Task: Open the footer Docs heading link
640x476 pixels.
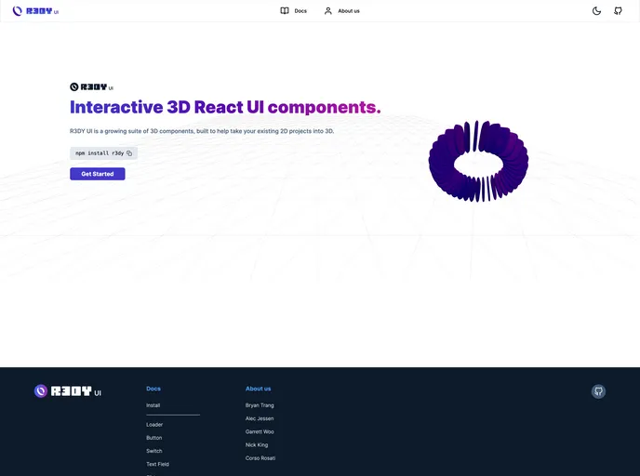Action: [x=153, y=389]
